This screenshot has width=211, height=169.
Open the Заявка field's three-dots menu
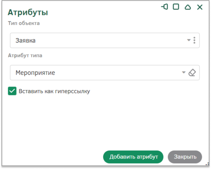(194, 40)
